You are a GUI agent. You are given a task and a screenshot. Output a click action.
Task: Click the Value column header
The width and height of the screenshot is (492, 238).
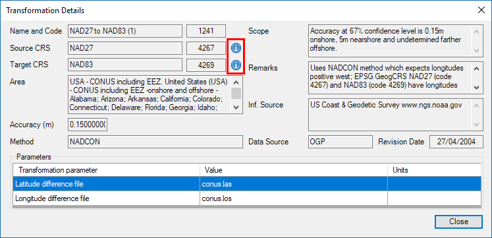pos(294,170)
